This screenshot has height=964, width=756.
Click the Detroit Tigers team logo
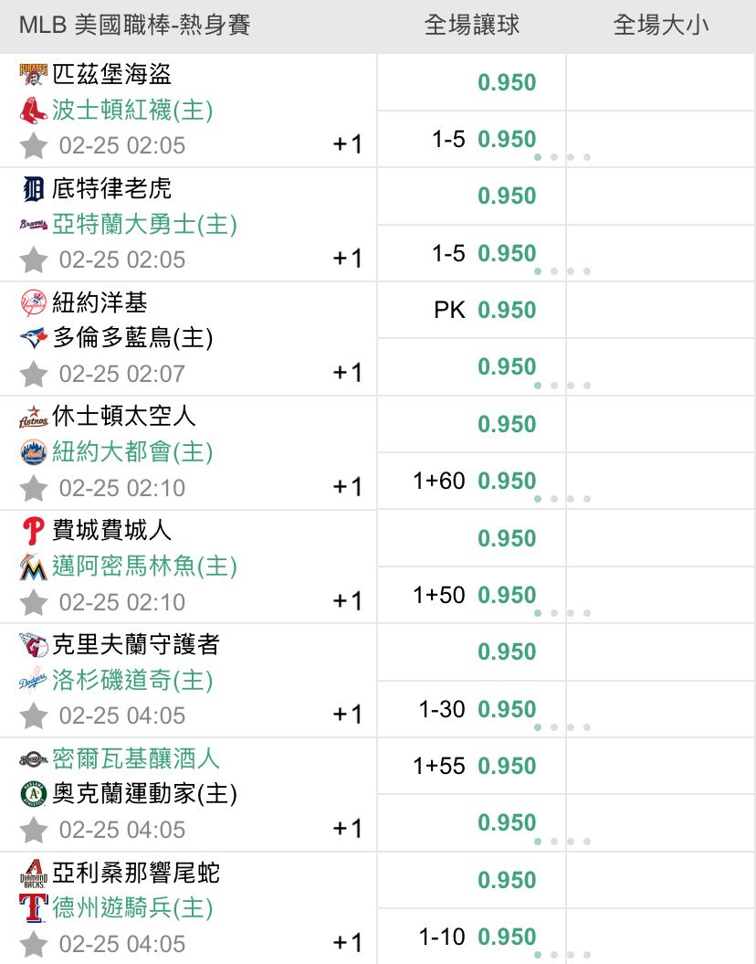coord(33,189)
